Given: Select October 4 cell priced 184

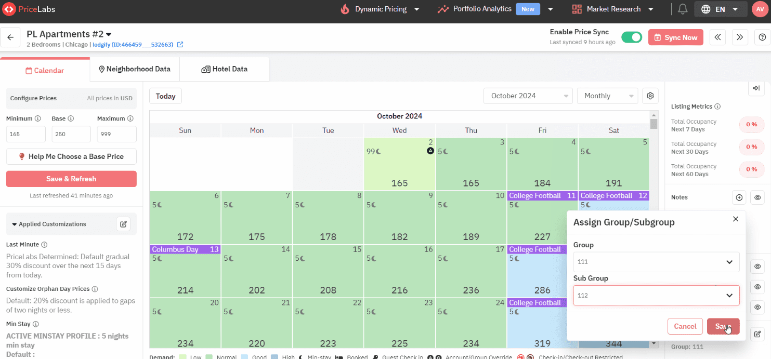Looking at the screenshot, I should (x=542, y=164).
